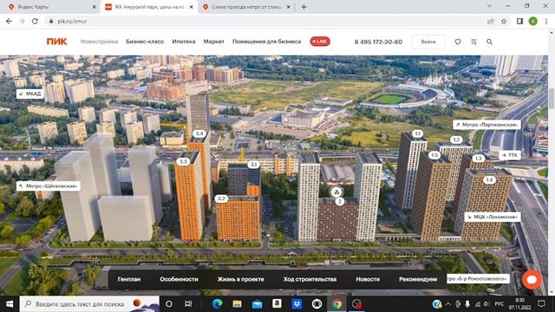
Task: Select building marker 1.3
Action: click(478, 158)
